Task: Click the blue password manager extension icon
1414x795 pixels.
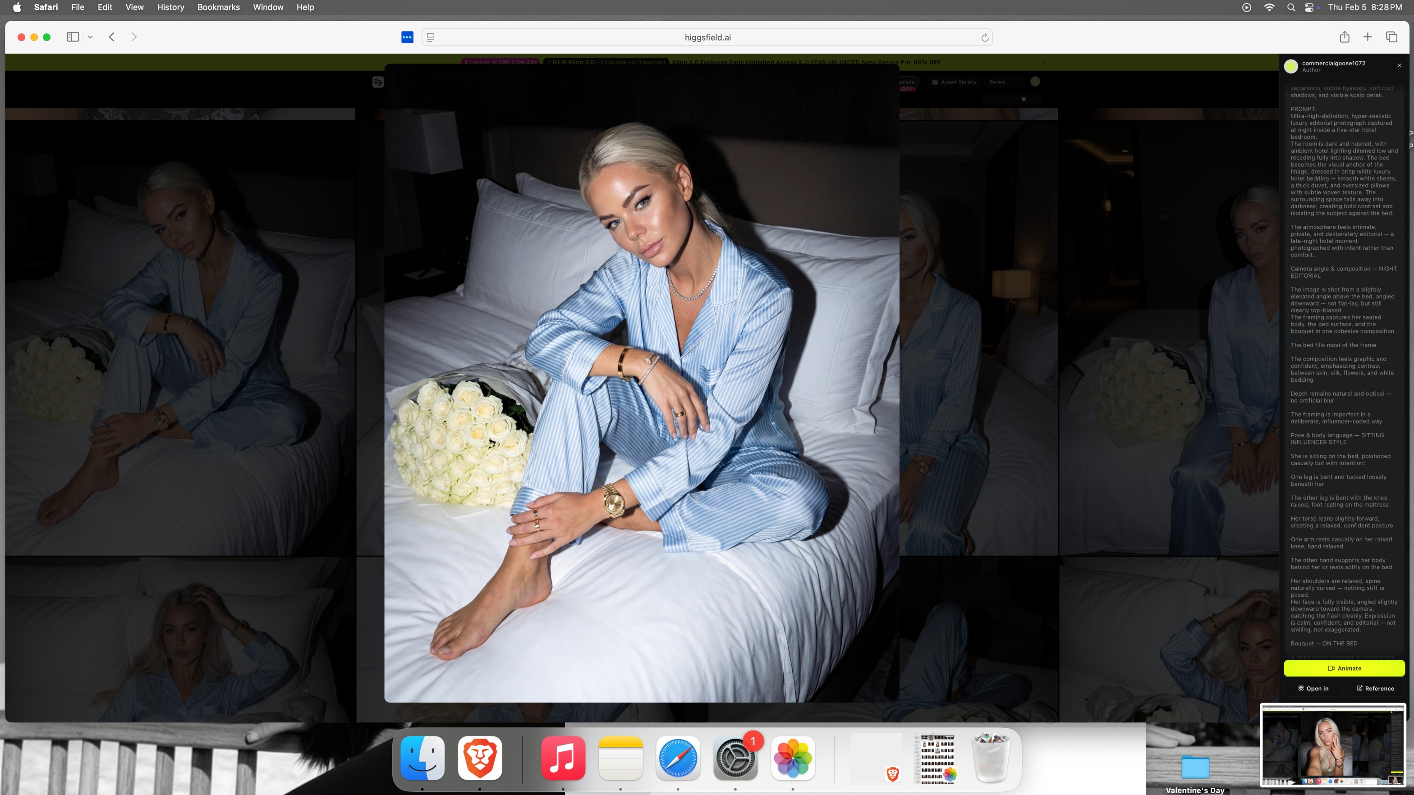Action: point(407,37)
